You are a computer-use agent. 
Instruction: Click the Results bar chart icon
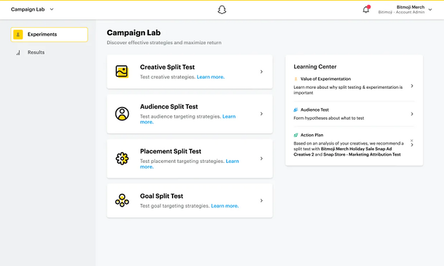[x=18, y=53]
